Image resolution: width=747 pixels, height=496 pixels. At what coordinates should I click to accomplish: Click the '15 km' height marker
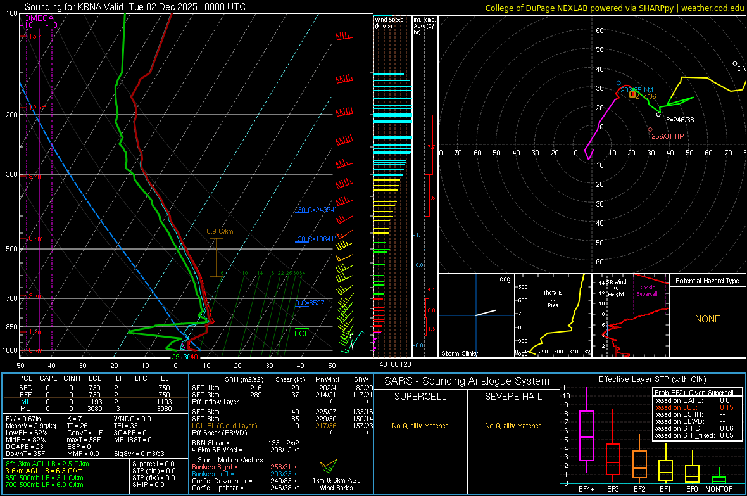coord(37,36)
